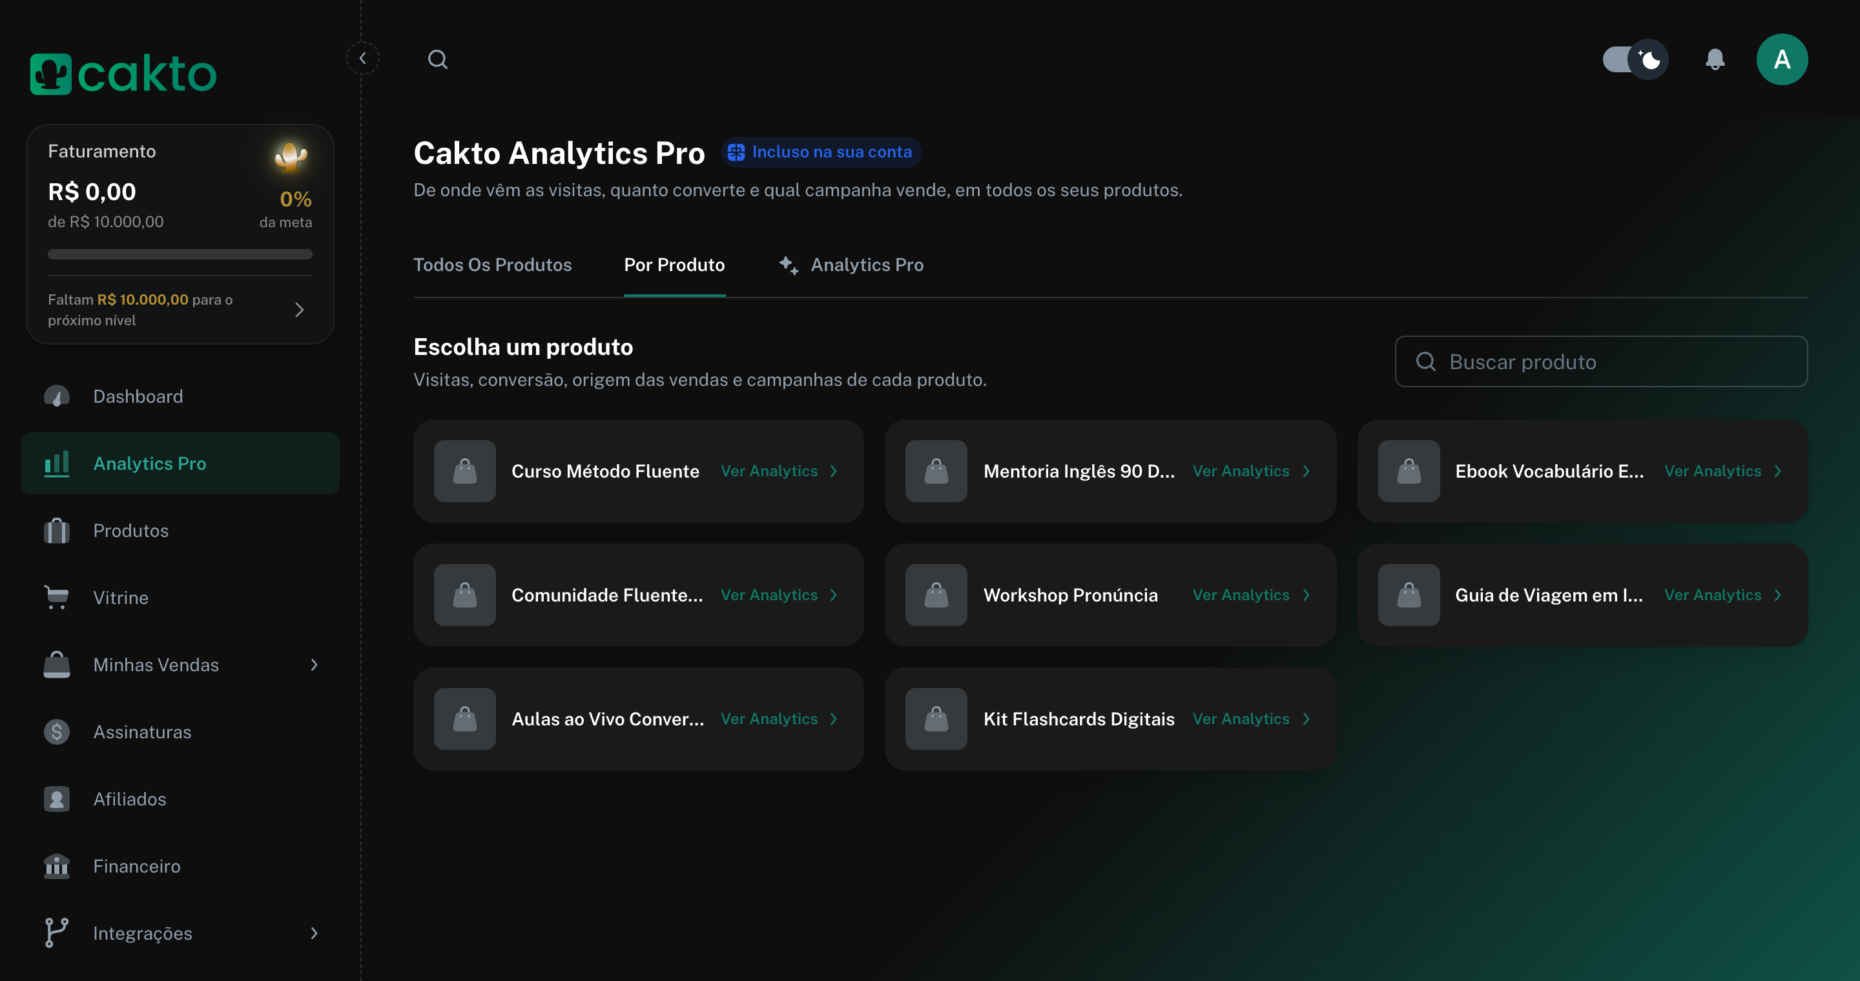
Task: View analytics for Comunidade Fluente...
Action: [x=779, y=595]
